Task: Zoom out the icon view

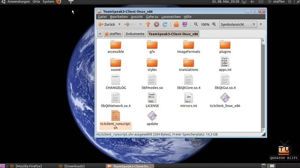Action: (x=196, y=24)
